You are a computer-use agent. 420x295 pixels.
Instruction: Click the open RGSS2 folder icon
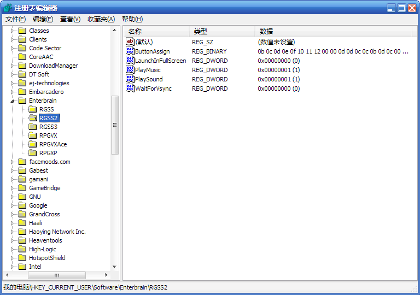coord(32,118)
